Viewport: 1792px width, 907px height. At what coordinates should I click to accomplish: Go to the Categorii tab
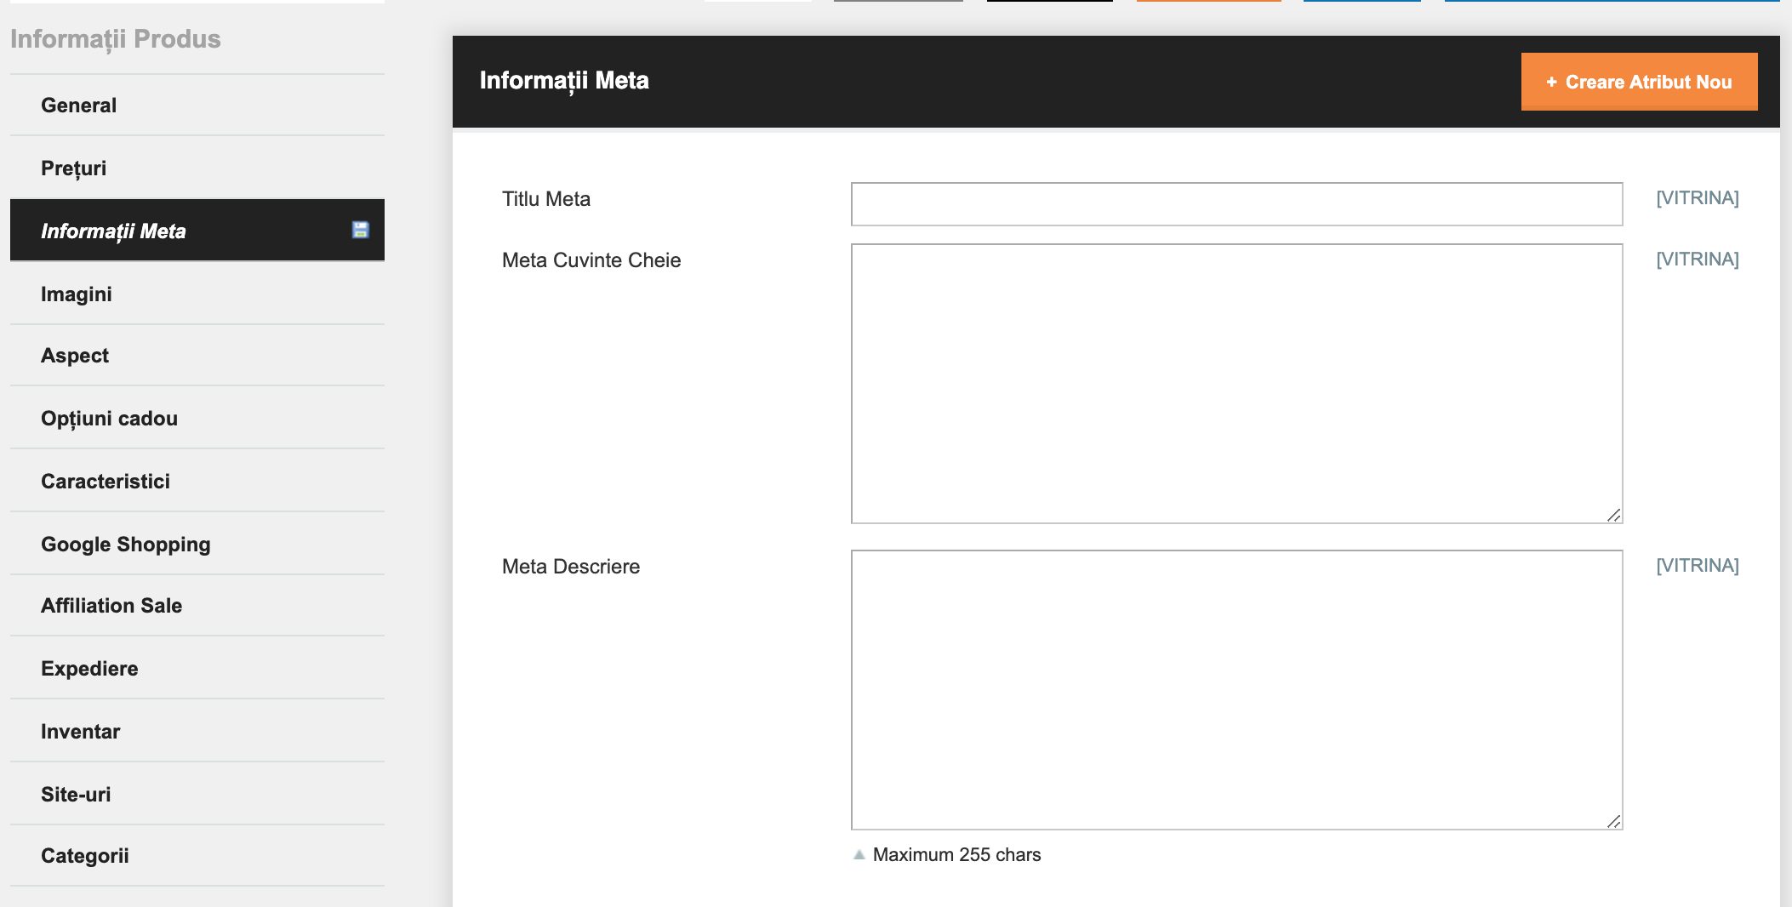pyautogui.click(x=197, y=856)
